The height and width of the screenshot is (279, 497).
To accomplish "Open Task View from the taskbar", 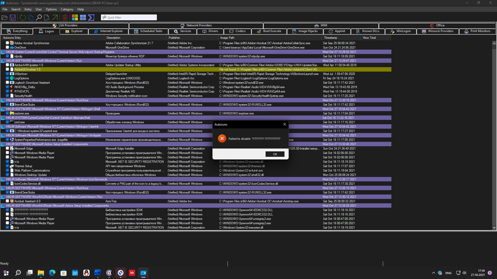I will tap(29, 273).
